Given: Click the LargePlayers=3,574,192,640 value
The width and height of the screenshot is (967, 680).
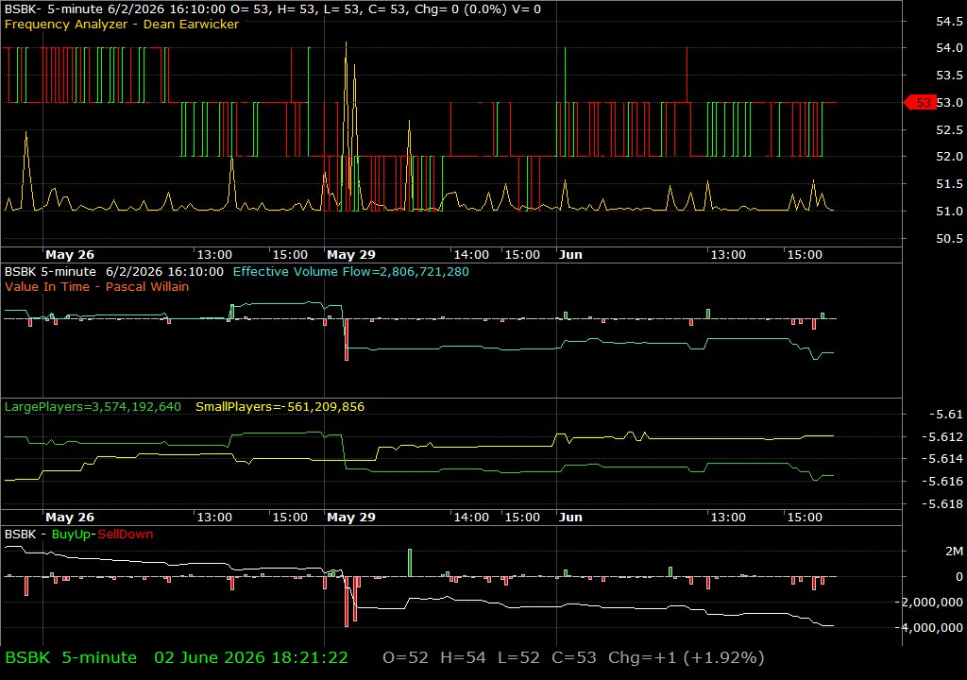Looking at the screenshot, I should coord(93,407).
